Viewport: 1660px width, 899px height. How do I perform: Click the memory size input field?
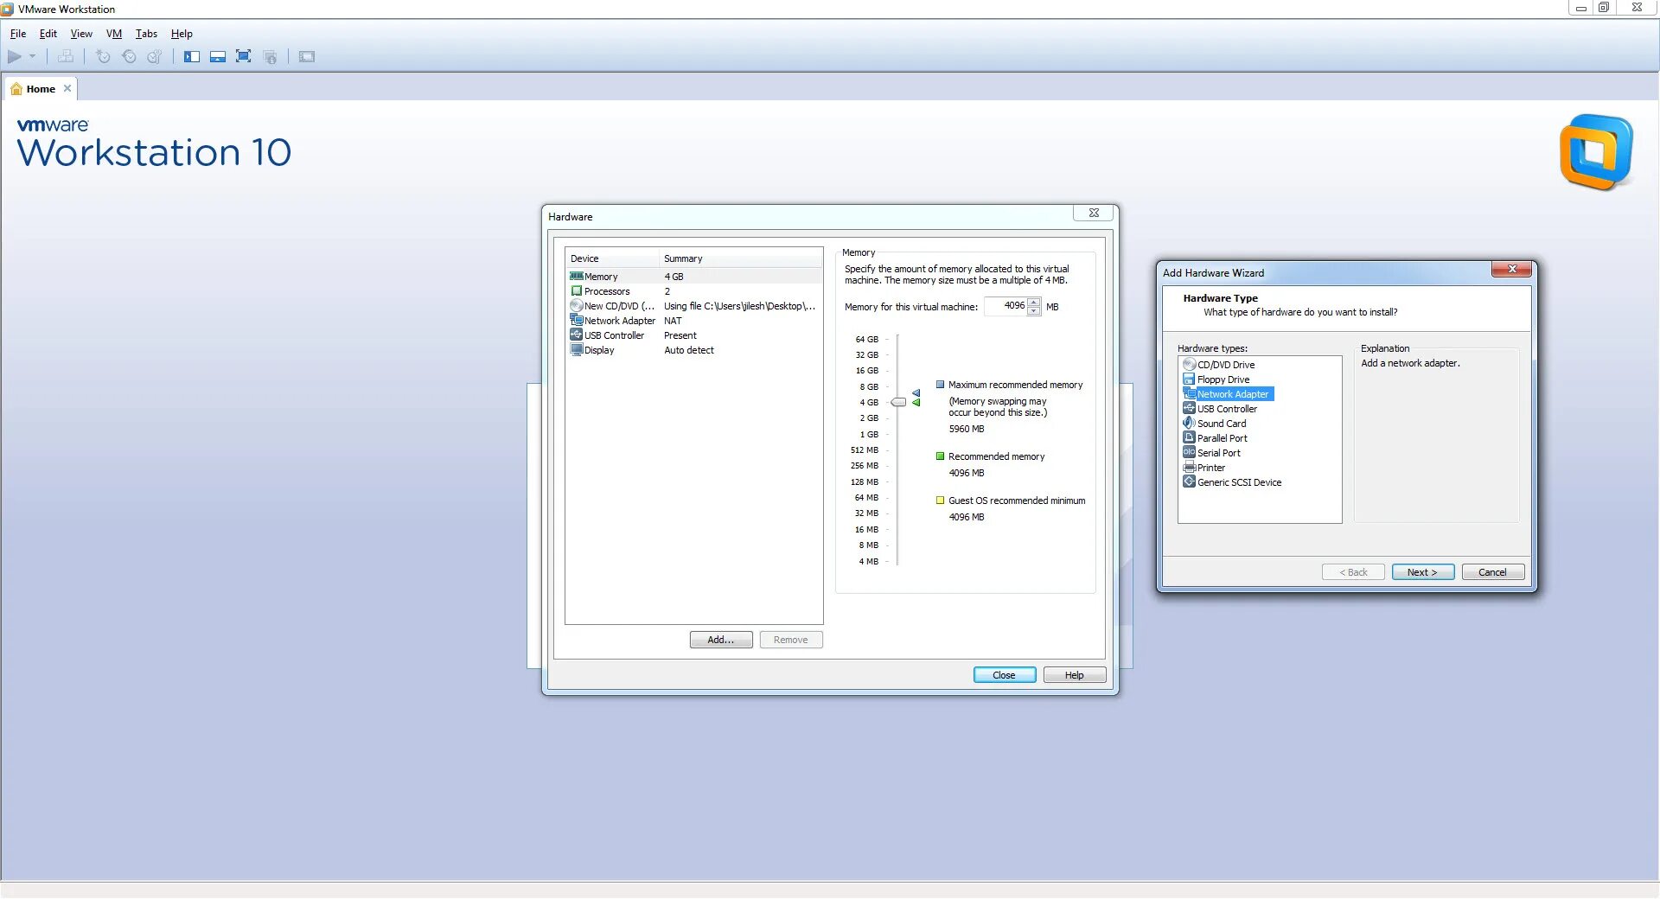1006,306
